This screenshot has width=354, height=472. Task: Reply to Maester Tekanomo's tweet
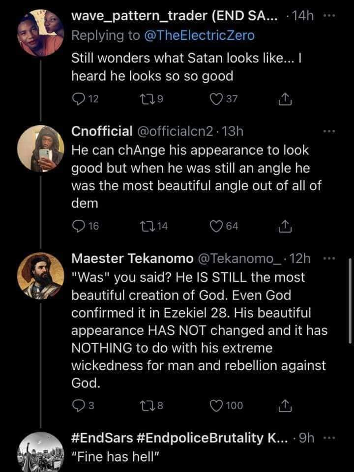pos(78,405)
